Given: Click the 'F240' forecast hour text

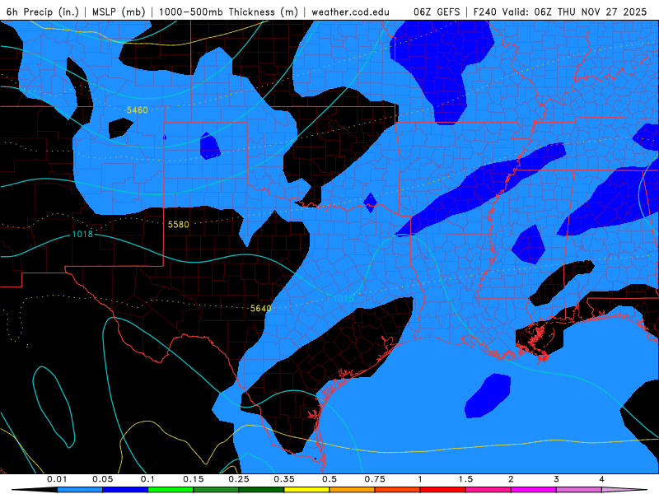Looking at the screenshot, I should click(485, 12).
